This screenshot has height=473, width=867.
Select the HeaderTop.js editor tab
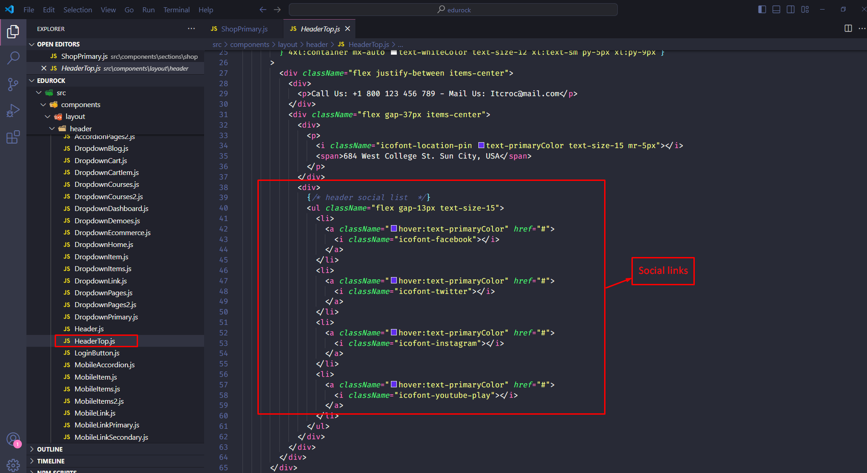click(319, 29)
